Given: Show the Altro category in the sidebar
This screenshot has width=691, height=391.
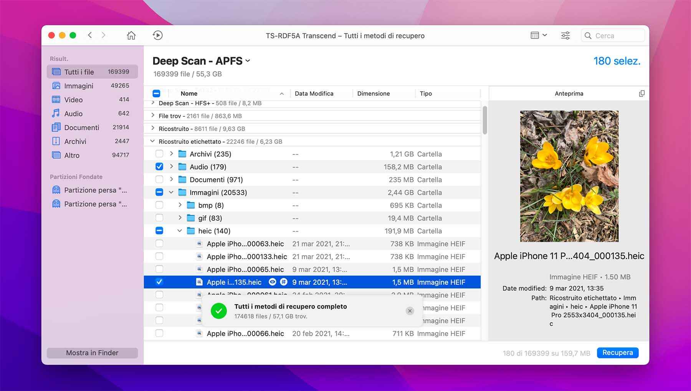Looking at the screenshot, I should 92,155.
